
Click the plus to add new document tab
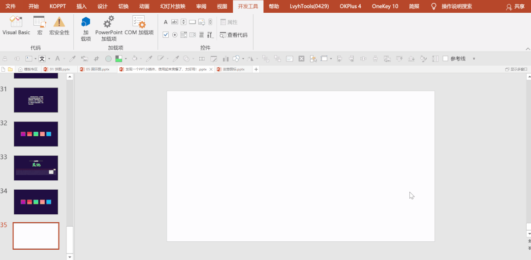point(256,69)
